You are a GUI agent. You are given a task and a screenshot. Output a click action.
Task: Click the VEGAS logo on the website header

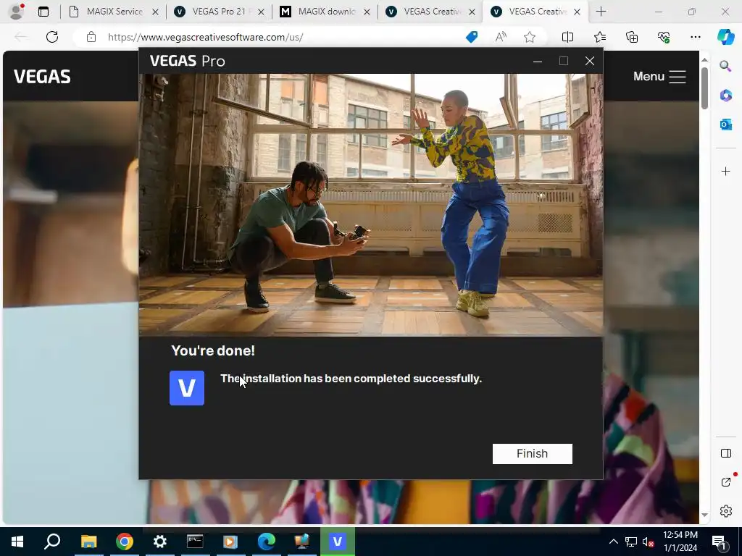[42, 77]
